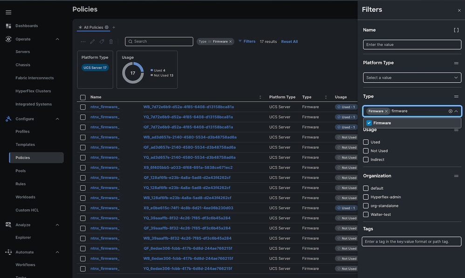The image size is (465, 278).
Task: Click the Reset All link
Action: [x=289, y=41]
